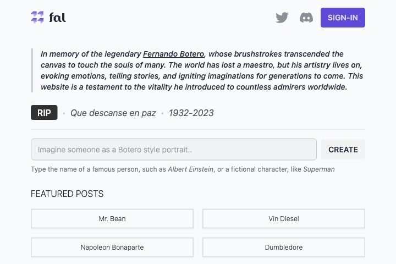This screenshot has width=396, height=264.
Task: Click the CREATE button
Action: coord(343,150)
